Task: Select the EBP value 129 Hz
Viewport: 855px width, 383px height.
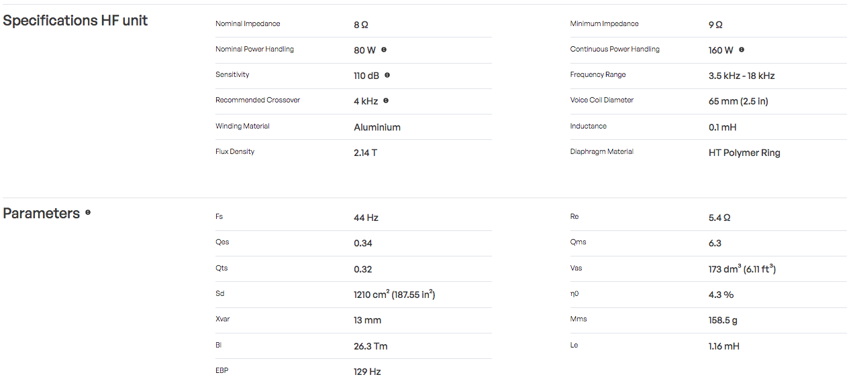Action: click(367, 372)
